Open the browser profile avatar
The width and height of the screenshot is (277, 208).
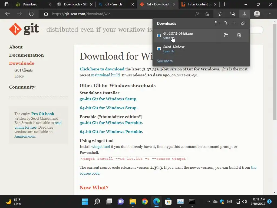(x=257, y=14)
